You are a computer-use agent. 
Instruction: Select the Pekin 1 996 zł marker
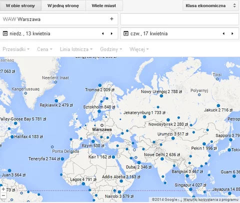click(204, 144)
